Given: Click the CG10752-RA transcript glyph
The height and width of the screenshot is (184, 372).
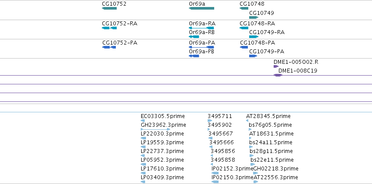Looking at the screenshot, I should coord(109,28).
